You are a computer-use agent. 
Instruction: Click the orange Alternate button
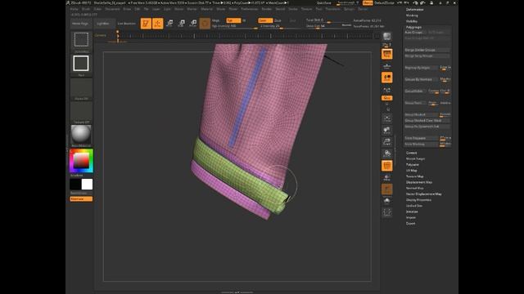81,199
